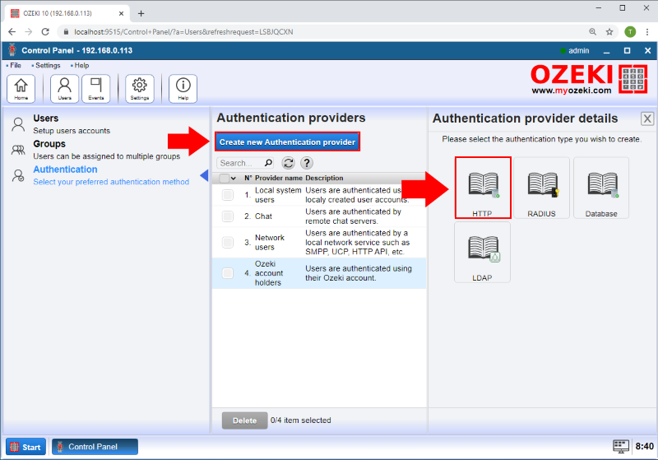Click the Start button
The width and height of the screenshot is (658, 460).
click(25, 447)
